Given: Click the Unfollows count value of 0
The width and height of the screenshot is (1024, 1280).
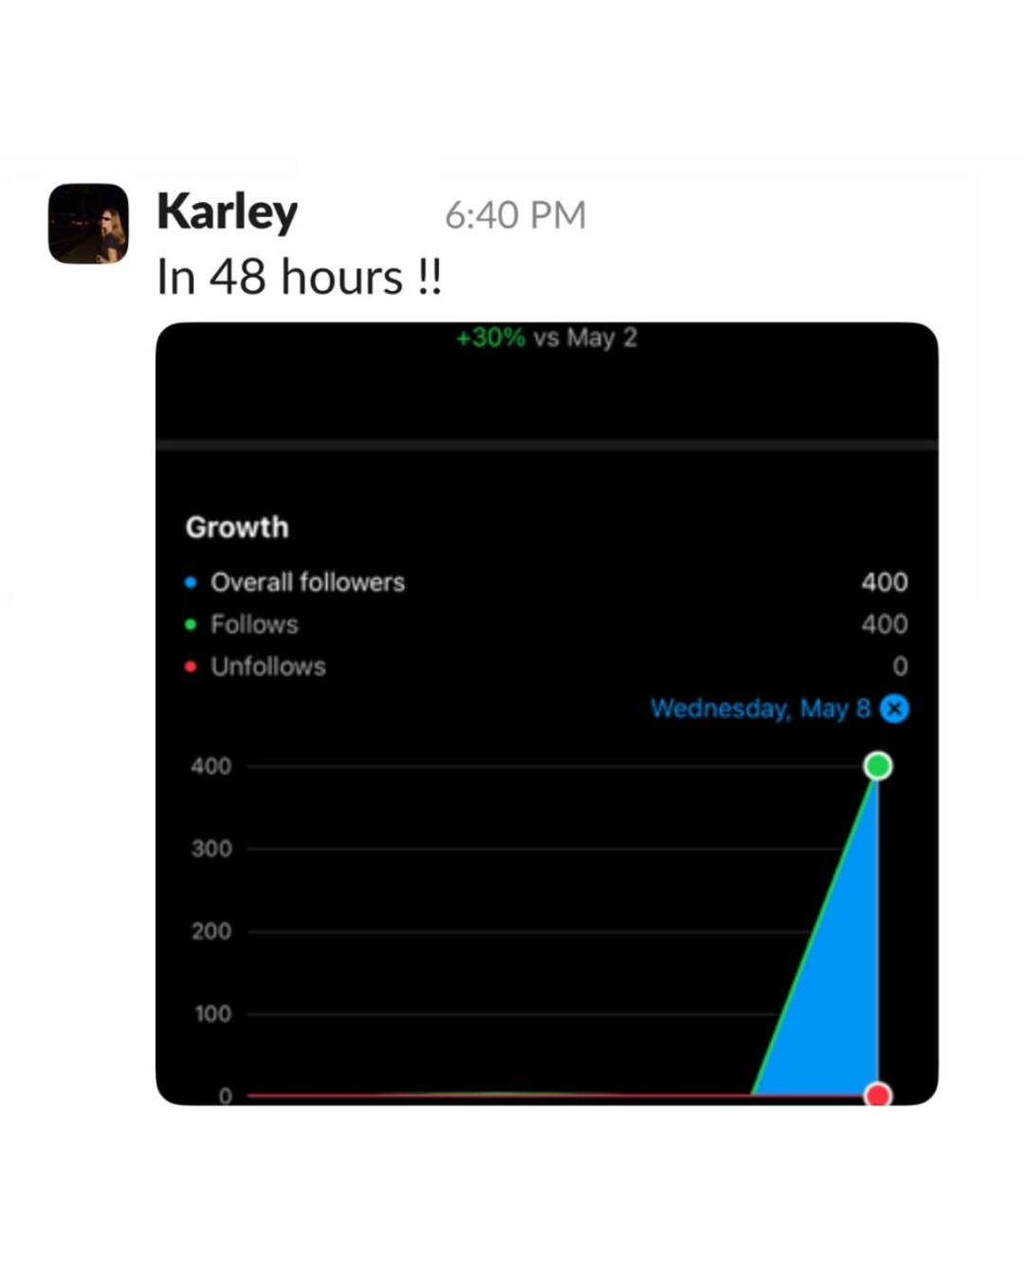Looking at the screenshot, I should click(900, 667).
